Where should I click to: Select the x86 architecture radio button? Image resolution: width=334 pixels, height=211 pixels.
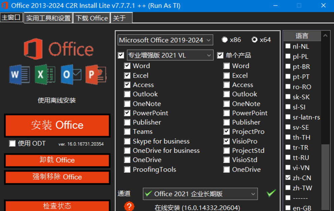[225, 40]
